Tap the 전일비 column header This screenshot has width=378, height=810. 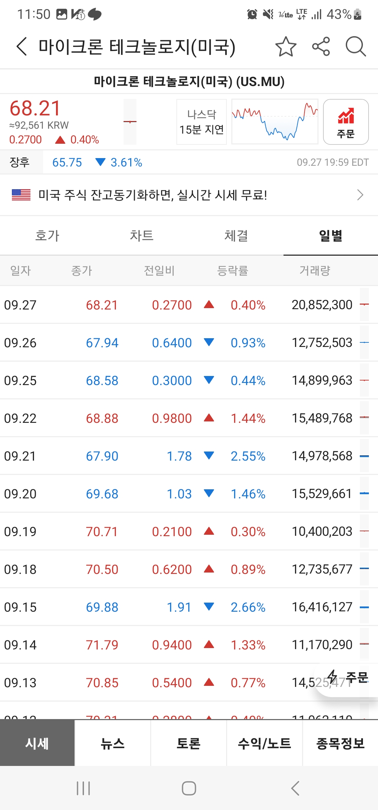pyautogui.click(x=159, y=270)
